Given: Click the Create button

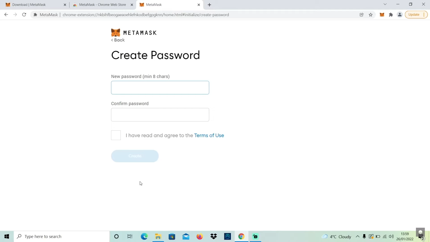Looking at the screenshot, I should coord(135,156).
